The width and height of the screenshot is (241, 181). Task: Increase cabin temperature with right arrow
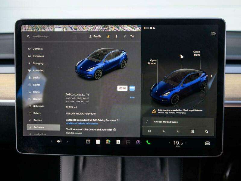(x=186, y=143)
